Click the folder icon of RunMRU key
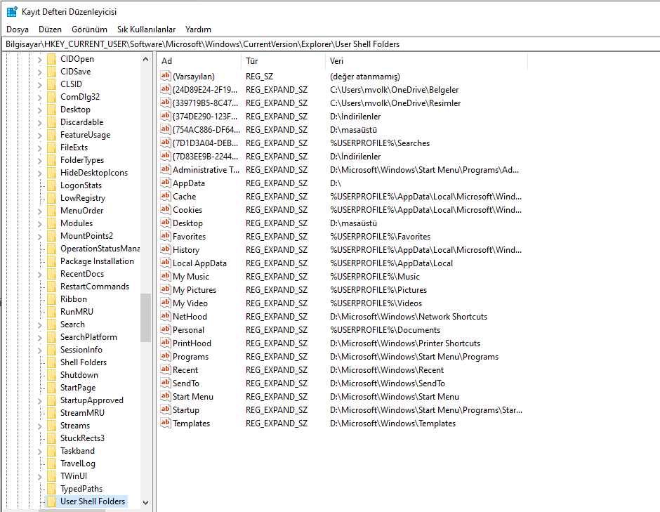Screen dimensions: 660x512 [51, 312]
